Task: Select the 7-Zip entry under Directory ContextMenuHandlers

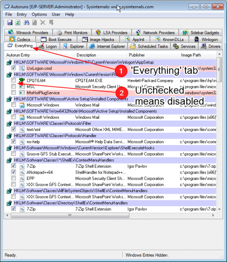Action: tap(31, 209)
